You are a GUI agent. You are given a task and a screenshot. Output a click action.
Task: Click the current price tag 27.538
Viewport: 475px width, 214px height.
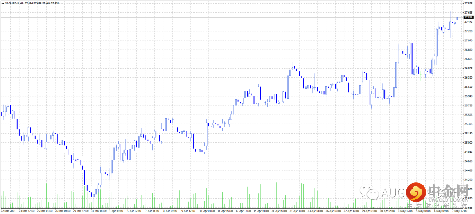[x=468, y=17]
